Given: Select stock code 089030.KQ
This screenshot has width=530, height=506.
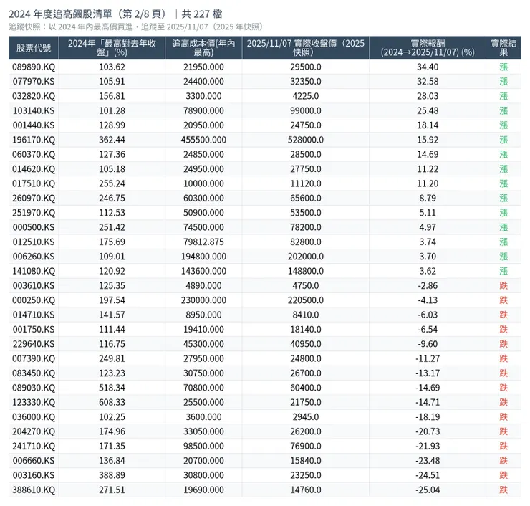Looking at the screenshot, I should (x=34, y=388).
